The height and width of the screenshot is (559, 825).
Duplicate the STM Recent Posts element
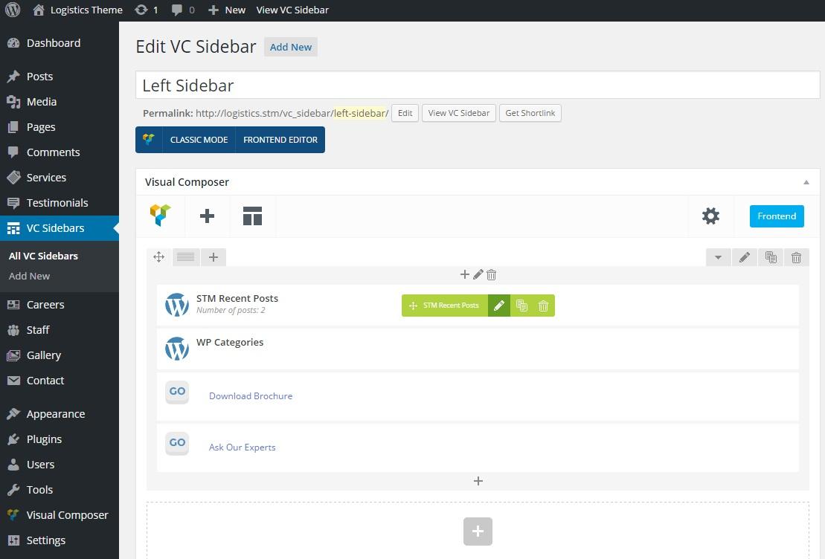coord(521,306)
